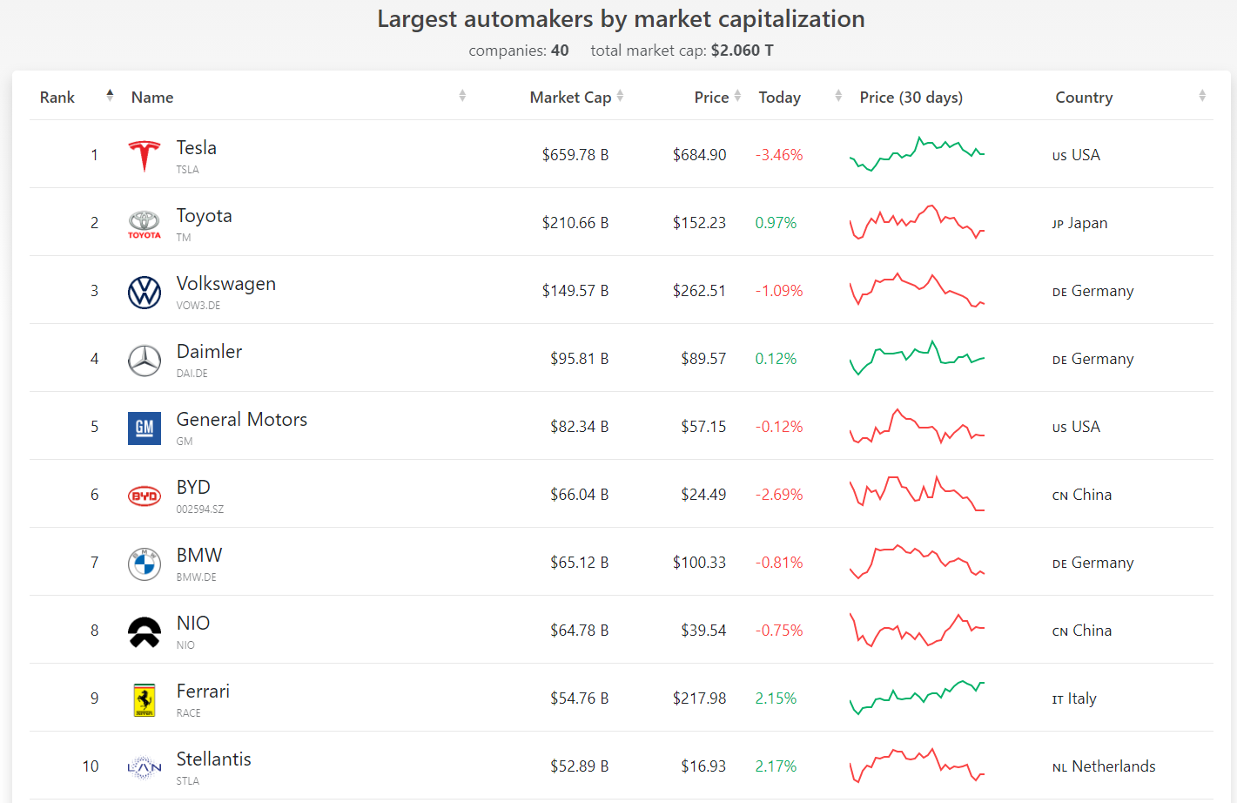The image size is (1237, 803).
Task: Click Volkswagen's price $262.51
Action: [699, 291]
